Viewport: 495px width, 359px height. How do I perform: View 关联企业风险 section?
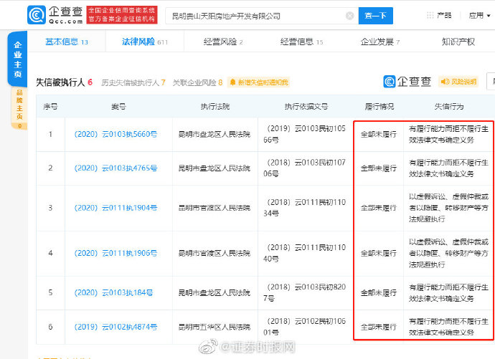coord(197,82)
